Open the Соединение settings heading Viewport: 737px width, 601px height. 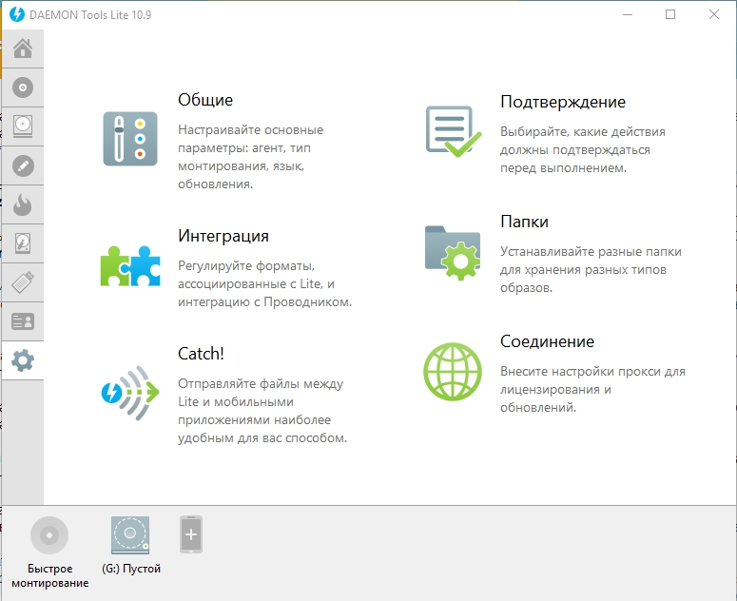547,341
